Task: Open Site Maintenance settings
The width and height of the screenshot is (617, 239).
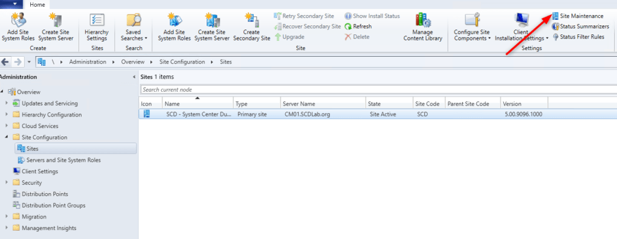Action: tap(577, 16)
